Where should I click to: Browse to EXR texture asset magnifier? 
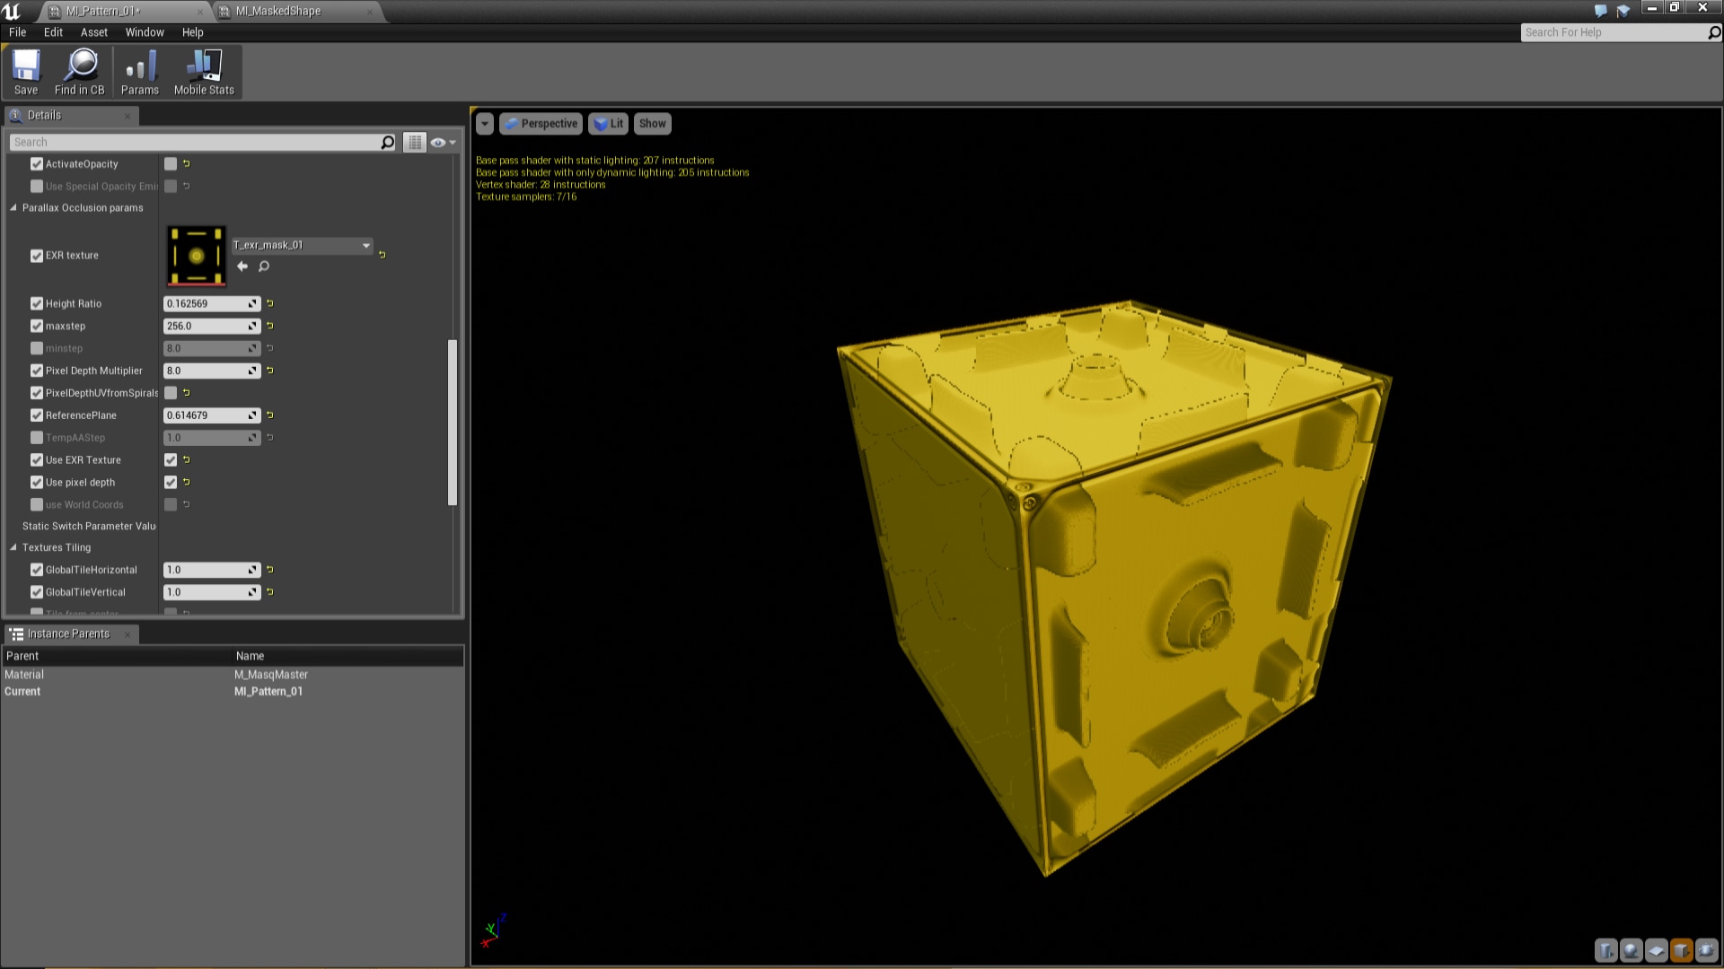[x=264, y=266]
